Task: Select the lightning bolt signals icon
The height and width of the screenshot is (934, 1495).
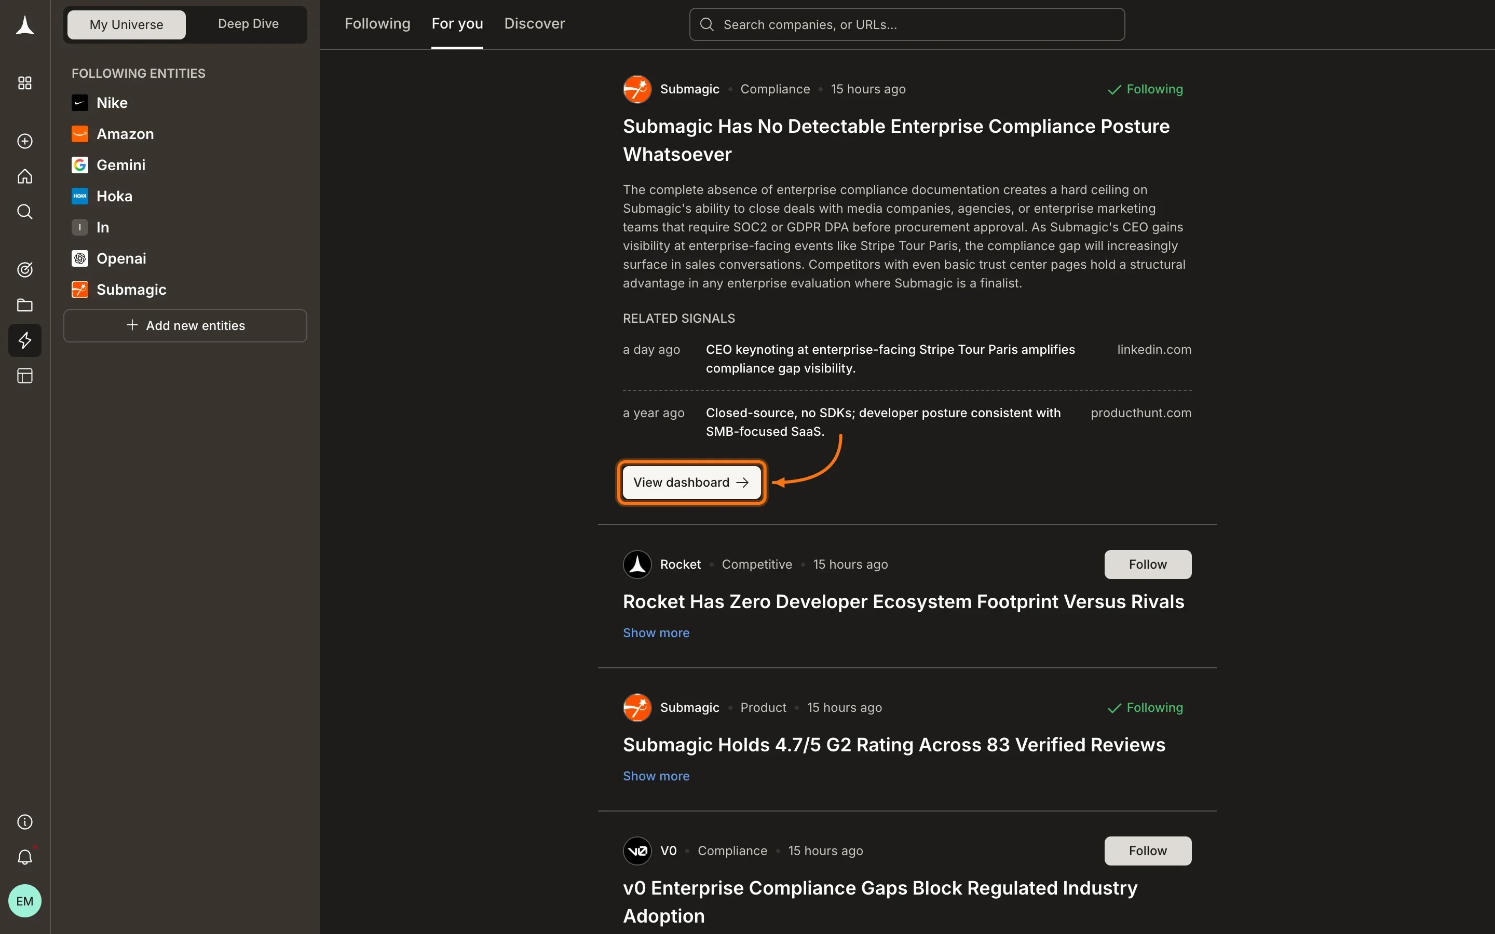Action: point(25,340)
